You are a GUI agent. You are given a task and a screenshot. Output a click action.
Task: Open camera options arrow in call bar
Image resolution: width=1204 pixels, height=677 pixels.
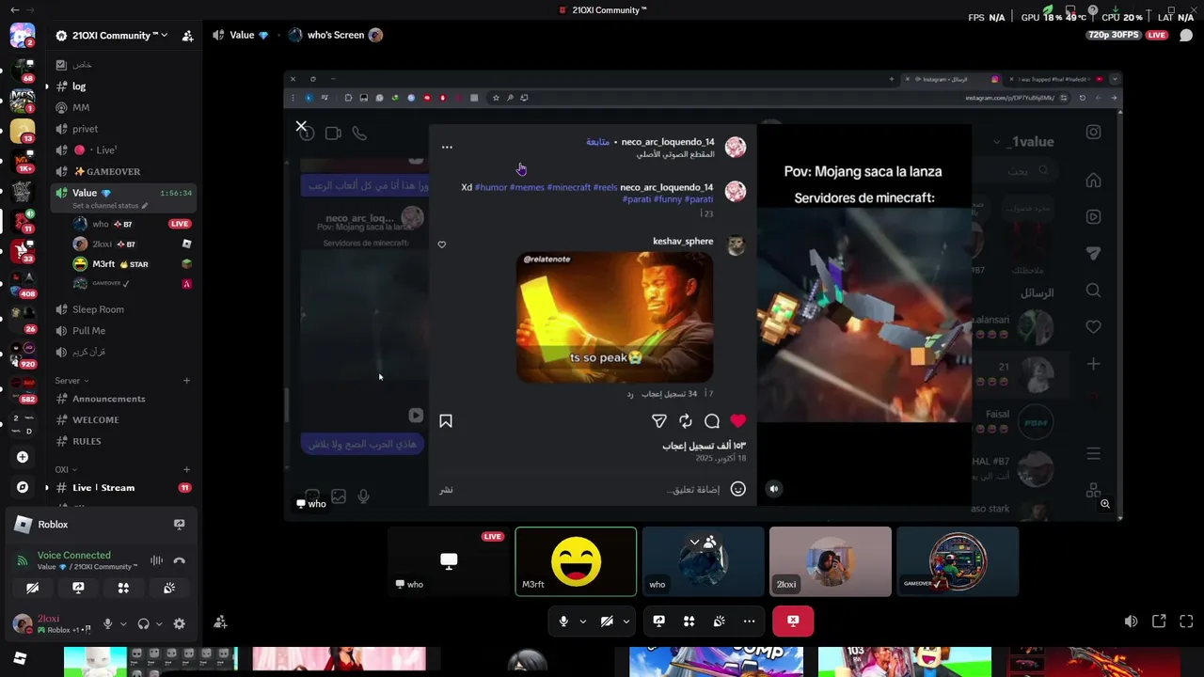(x=626, y=621)
